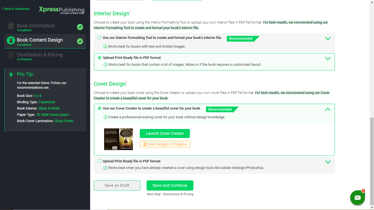Click the Pro Tip lightbulb icon
The height and width of the screenshot is (210, 374).
11,74
